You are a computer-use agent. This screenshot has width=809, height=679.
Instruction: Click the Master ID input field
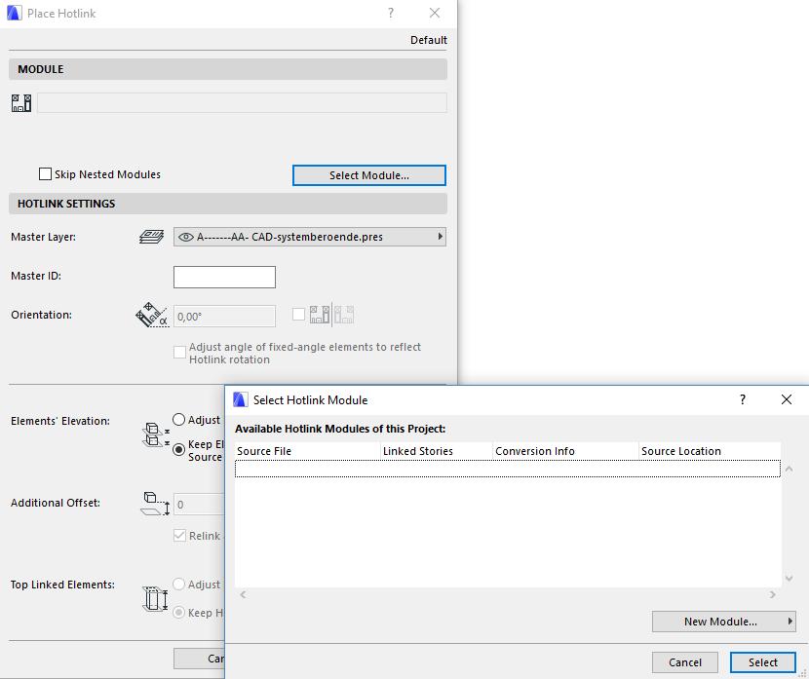click(x=224, y=277)
